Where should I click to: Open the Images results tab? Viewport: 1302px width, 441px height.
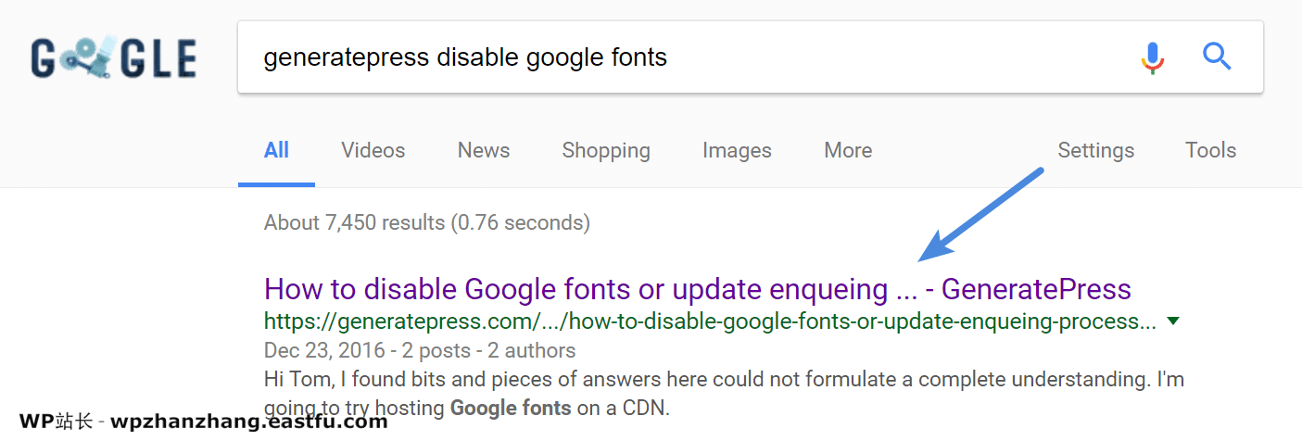737,150
